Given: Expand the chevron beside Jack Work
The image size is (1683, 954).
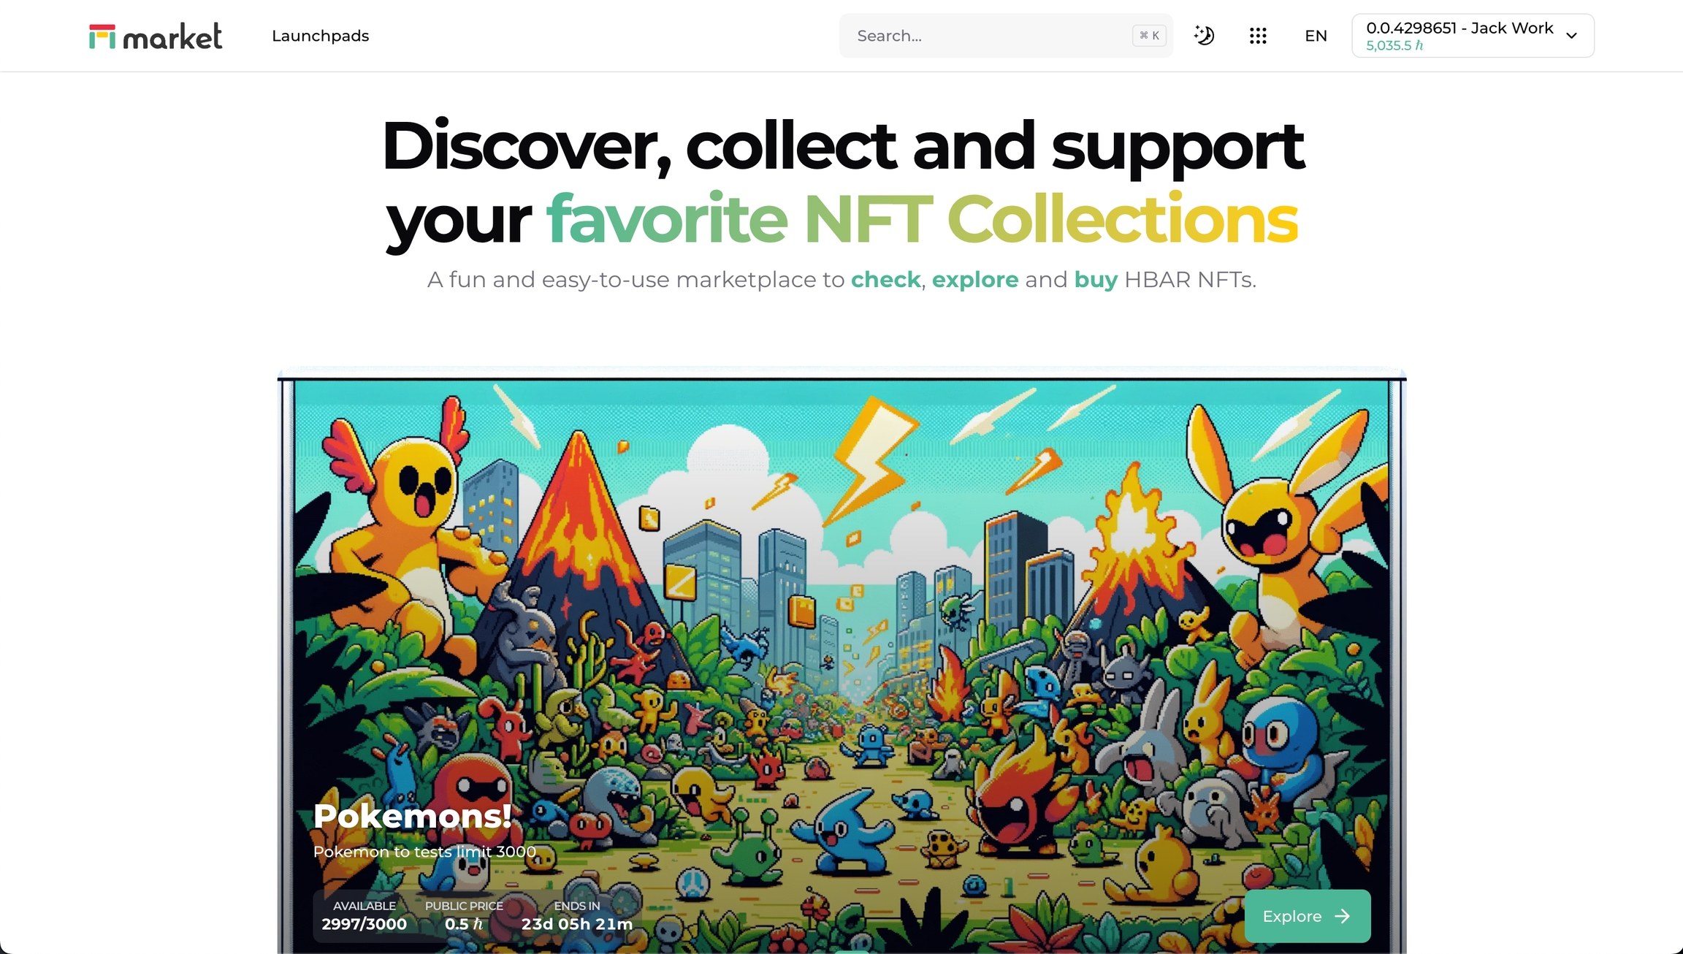Looking at the screenshot, I should (1572, 36).
